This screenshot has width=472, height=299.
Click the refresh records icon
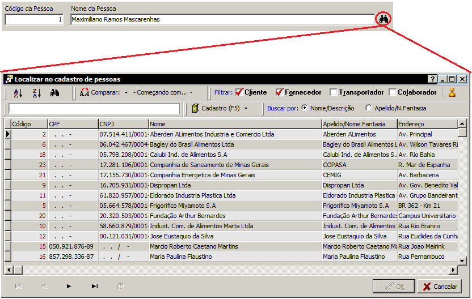[x=120, y=287]
